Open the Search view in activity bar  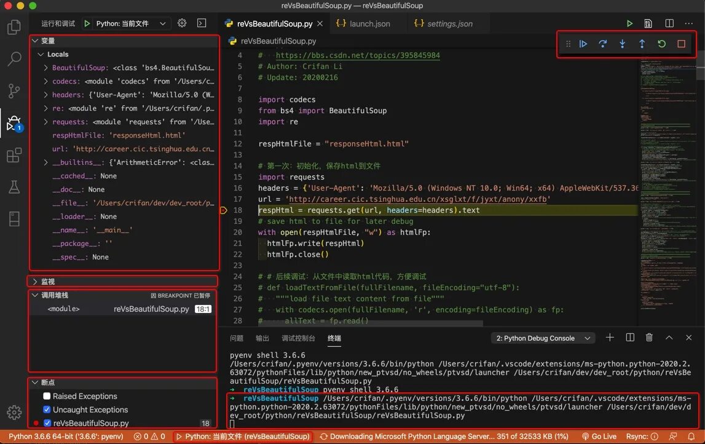pos(14,58)
